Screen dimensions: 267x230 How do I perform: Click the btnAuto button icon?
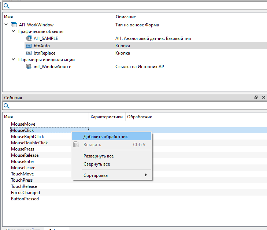click(x=29, y=46)
